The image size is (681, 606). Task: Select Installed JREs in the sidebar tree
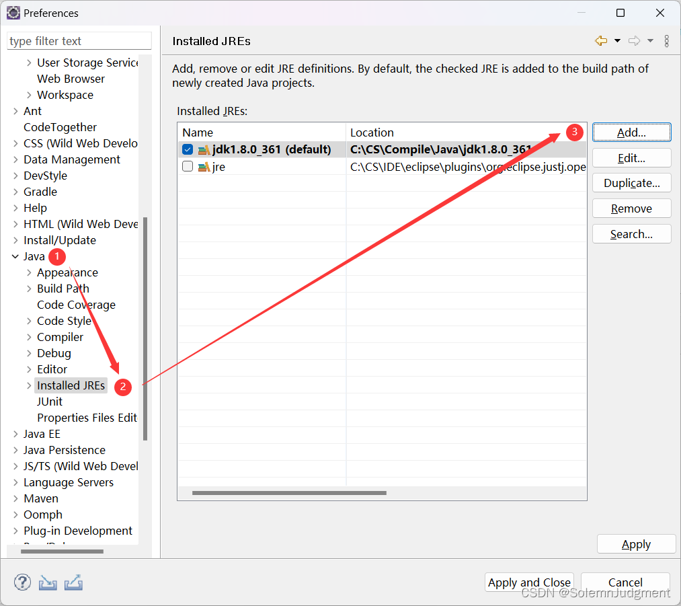click(71, 385)
